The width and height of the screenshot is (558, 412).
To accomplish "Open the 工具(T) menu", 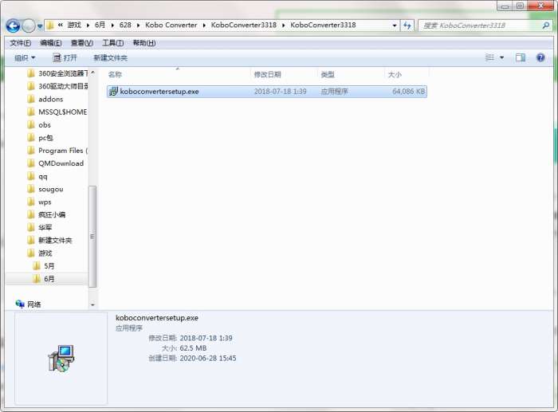I will point(113,43).
